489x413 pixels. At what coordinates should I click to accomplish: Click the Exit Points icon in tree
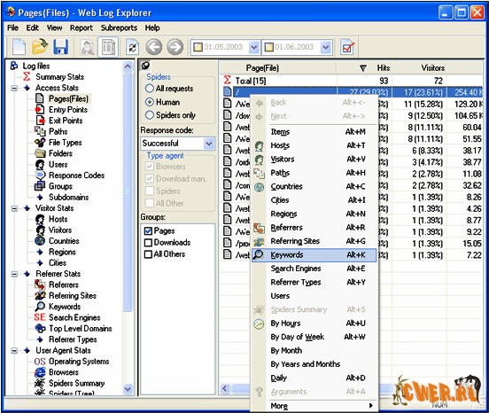[40, 121]
